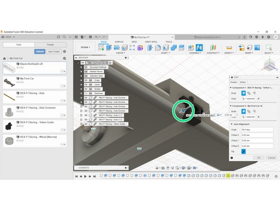This screenshot has width=280, height=210.
Task: Toggle the Data Panel grid icon
Action: (x=76, y=37)
